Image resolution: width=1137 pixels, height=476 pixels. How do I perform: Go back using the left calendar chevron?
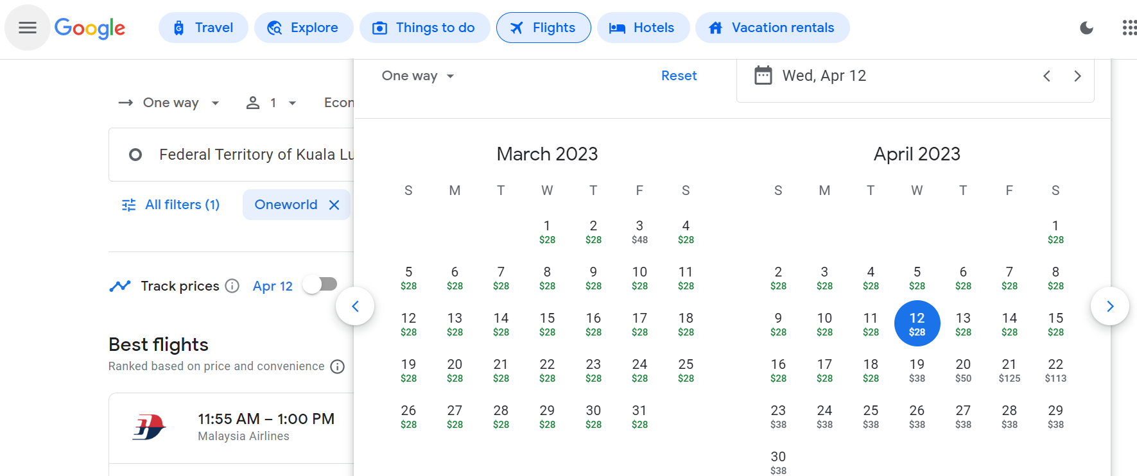coord(355,306)
